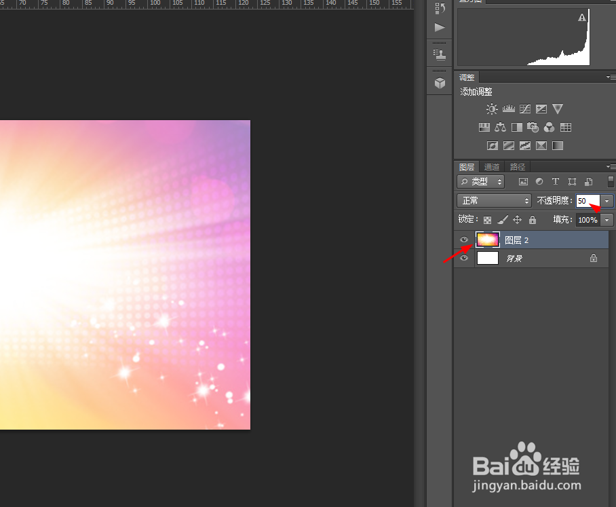This screenshot has height=507, width=616.
Task: Open the 调整 panel flyout menu
Action: tap(611, 77)
